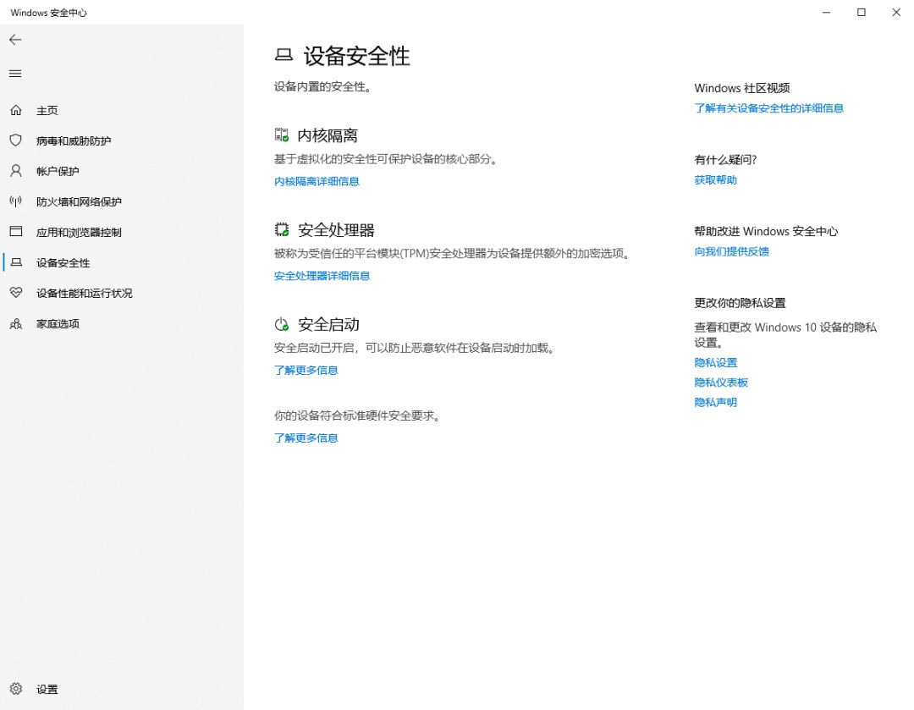Open 安全处理器详细信息 link
Screen dimensions: 914x710
[322, 276]
